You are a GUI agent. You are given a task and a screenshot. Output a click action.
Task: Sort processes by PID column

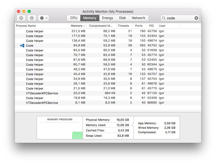tap(151, 26)
